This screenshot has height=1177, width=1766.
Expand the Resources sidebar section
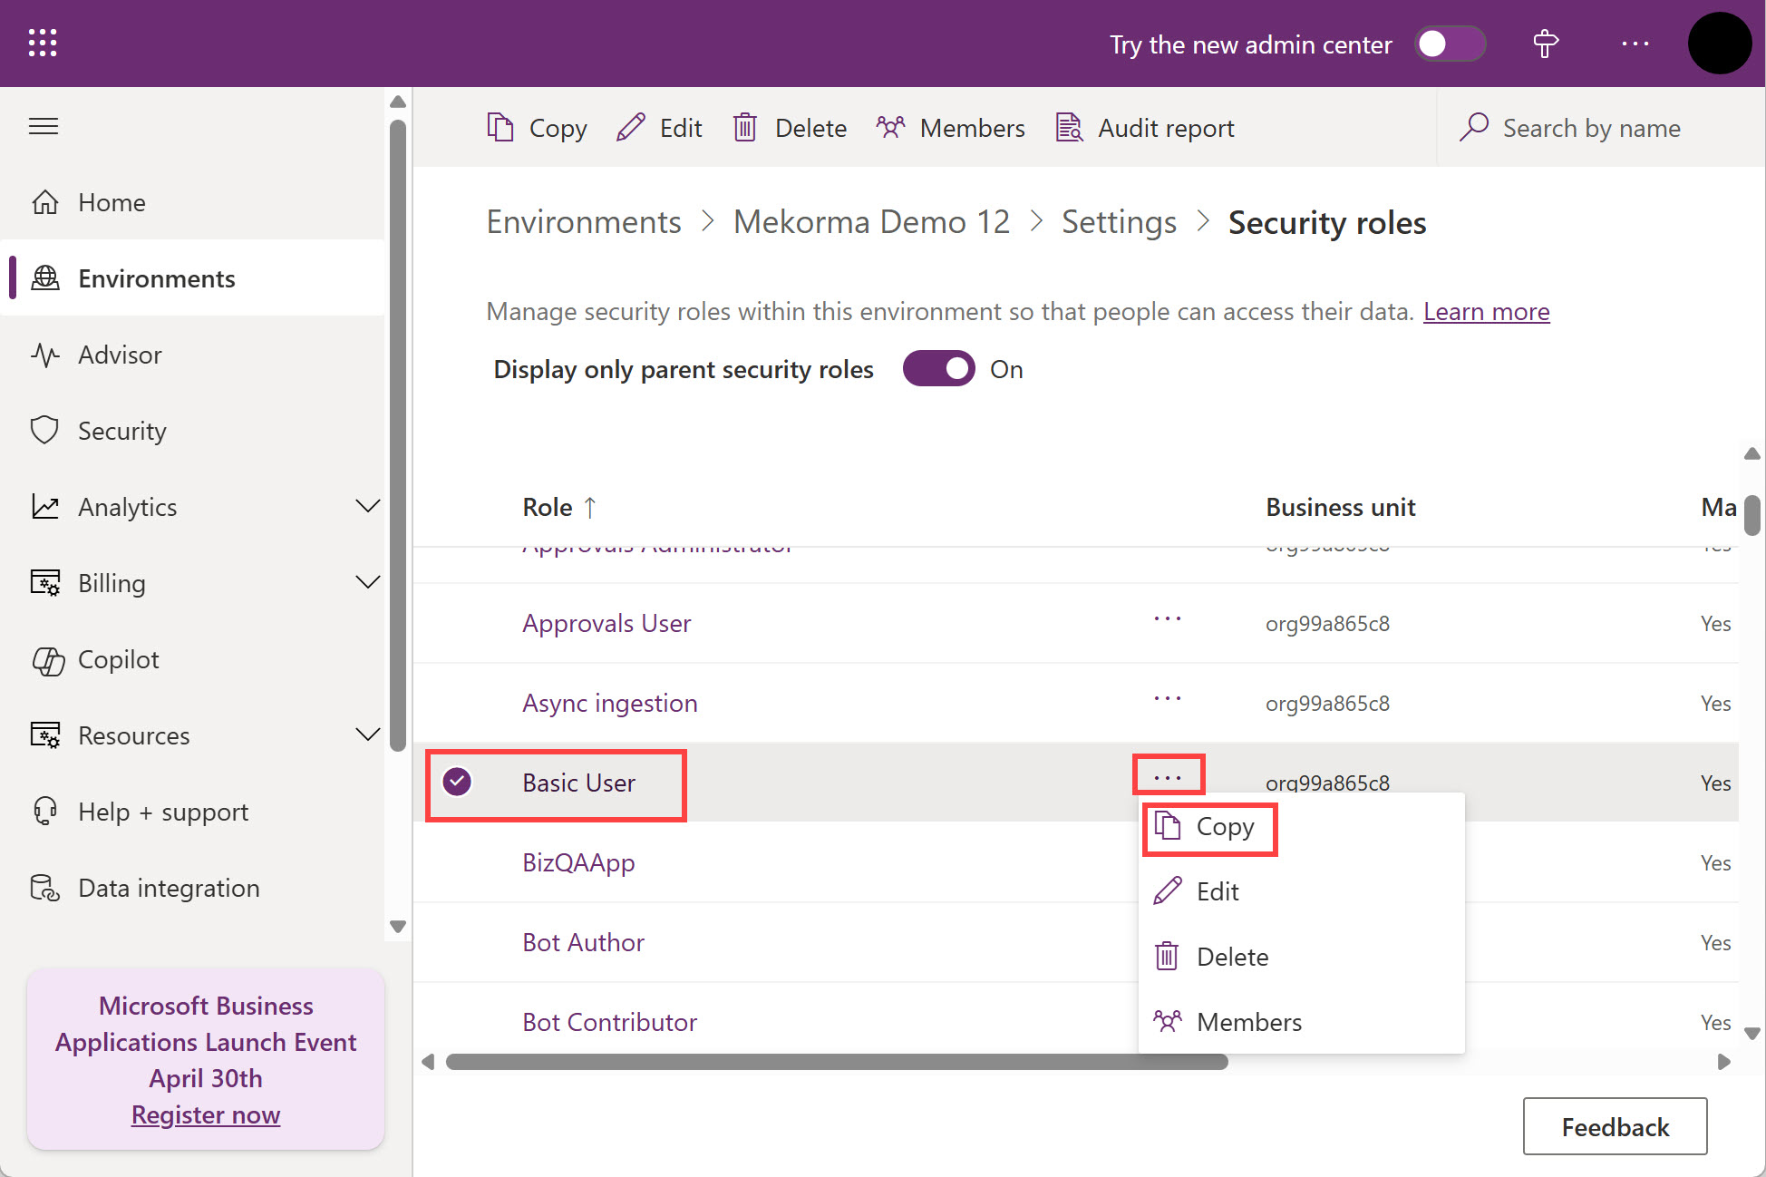click(367, 734)
